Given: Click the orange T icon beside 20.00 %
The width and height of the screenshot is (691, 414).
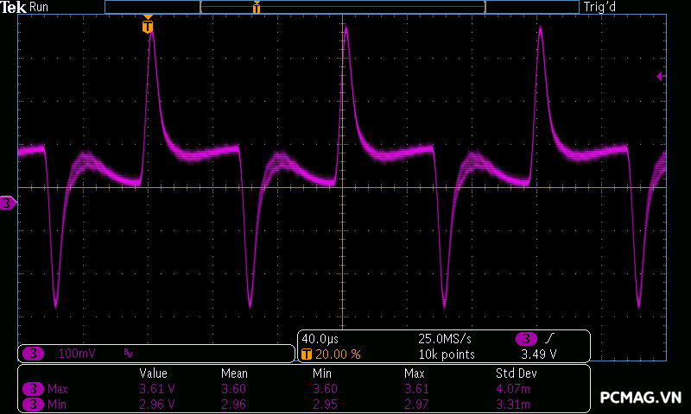Looking at the screenshot, I should [x=306, y=354].
